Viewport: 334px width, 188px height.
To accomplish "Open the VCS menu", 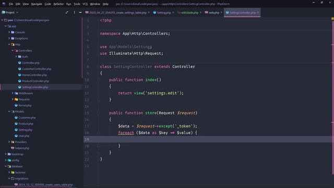I will point(85,4).
